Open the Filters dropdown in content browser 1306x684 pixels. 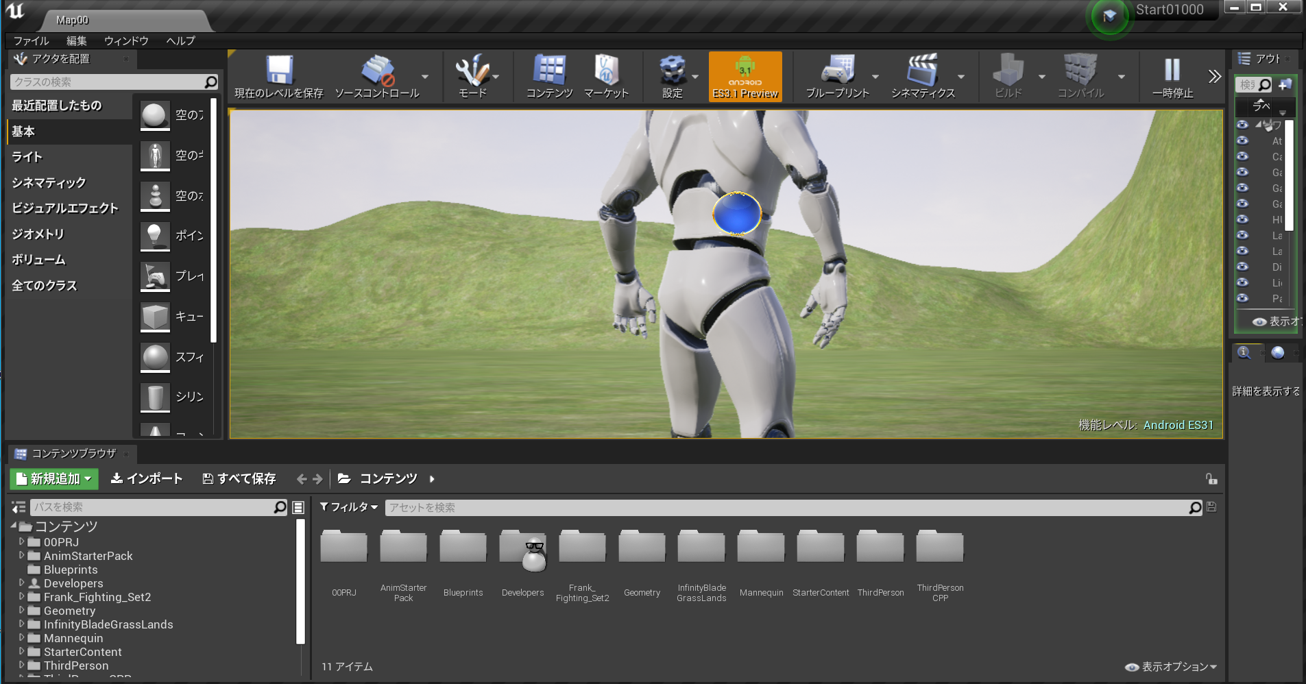pyautogui.click(x=349, y=507)
